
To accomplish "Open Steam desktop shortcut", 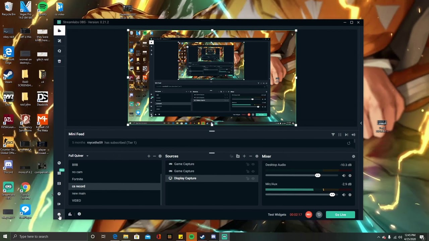I will pos(8,77).
